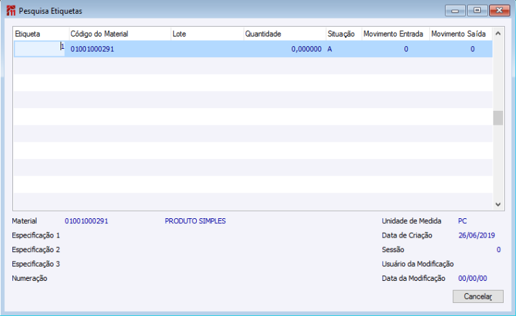This screenshot has width=516, height=316.
Task: Click the Movimento Entrada column header
Action: (396, 34)
